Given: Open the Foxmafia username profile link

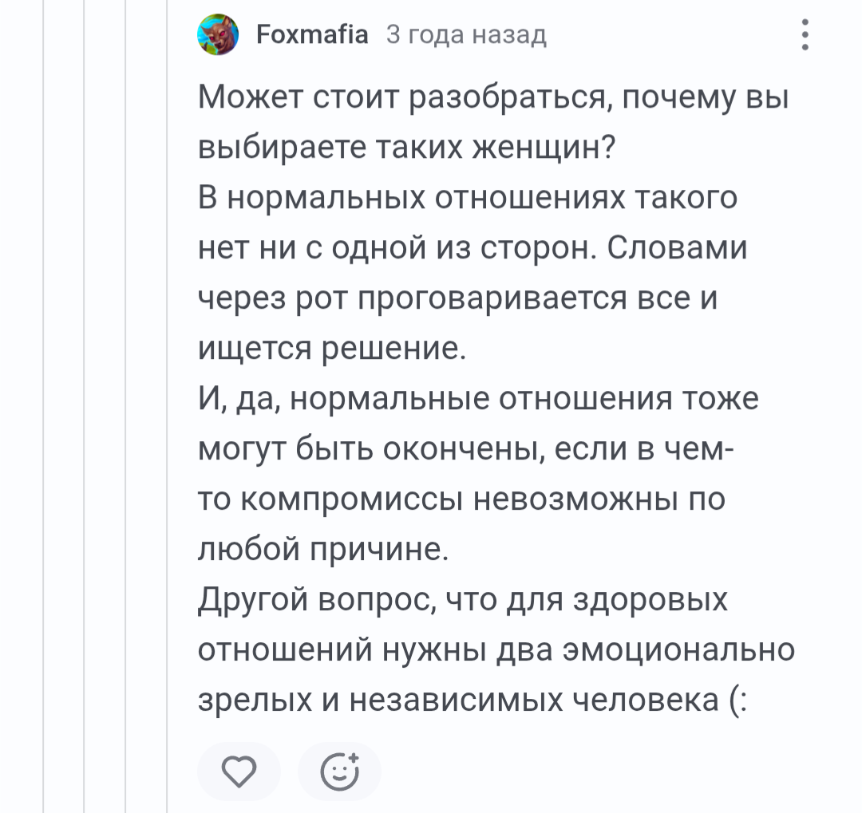Looking at the screenshot, I should click(312, 34).
